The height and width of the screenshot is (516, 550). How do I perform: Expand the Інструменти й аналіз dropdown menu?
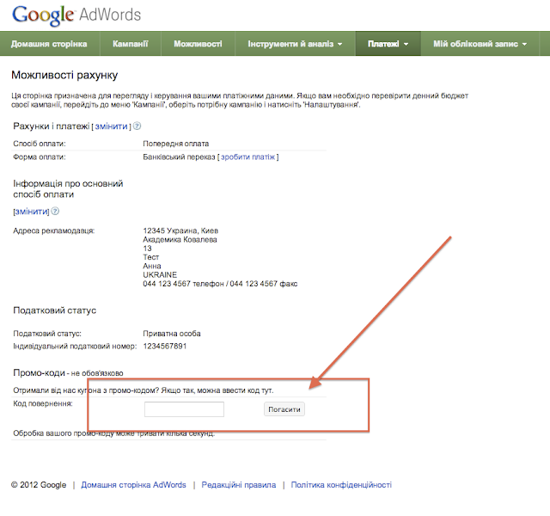295,44
